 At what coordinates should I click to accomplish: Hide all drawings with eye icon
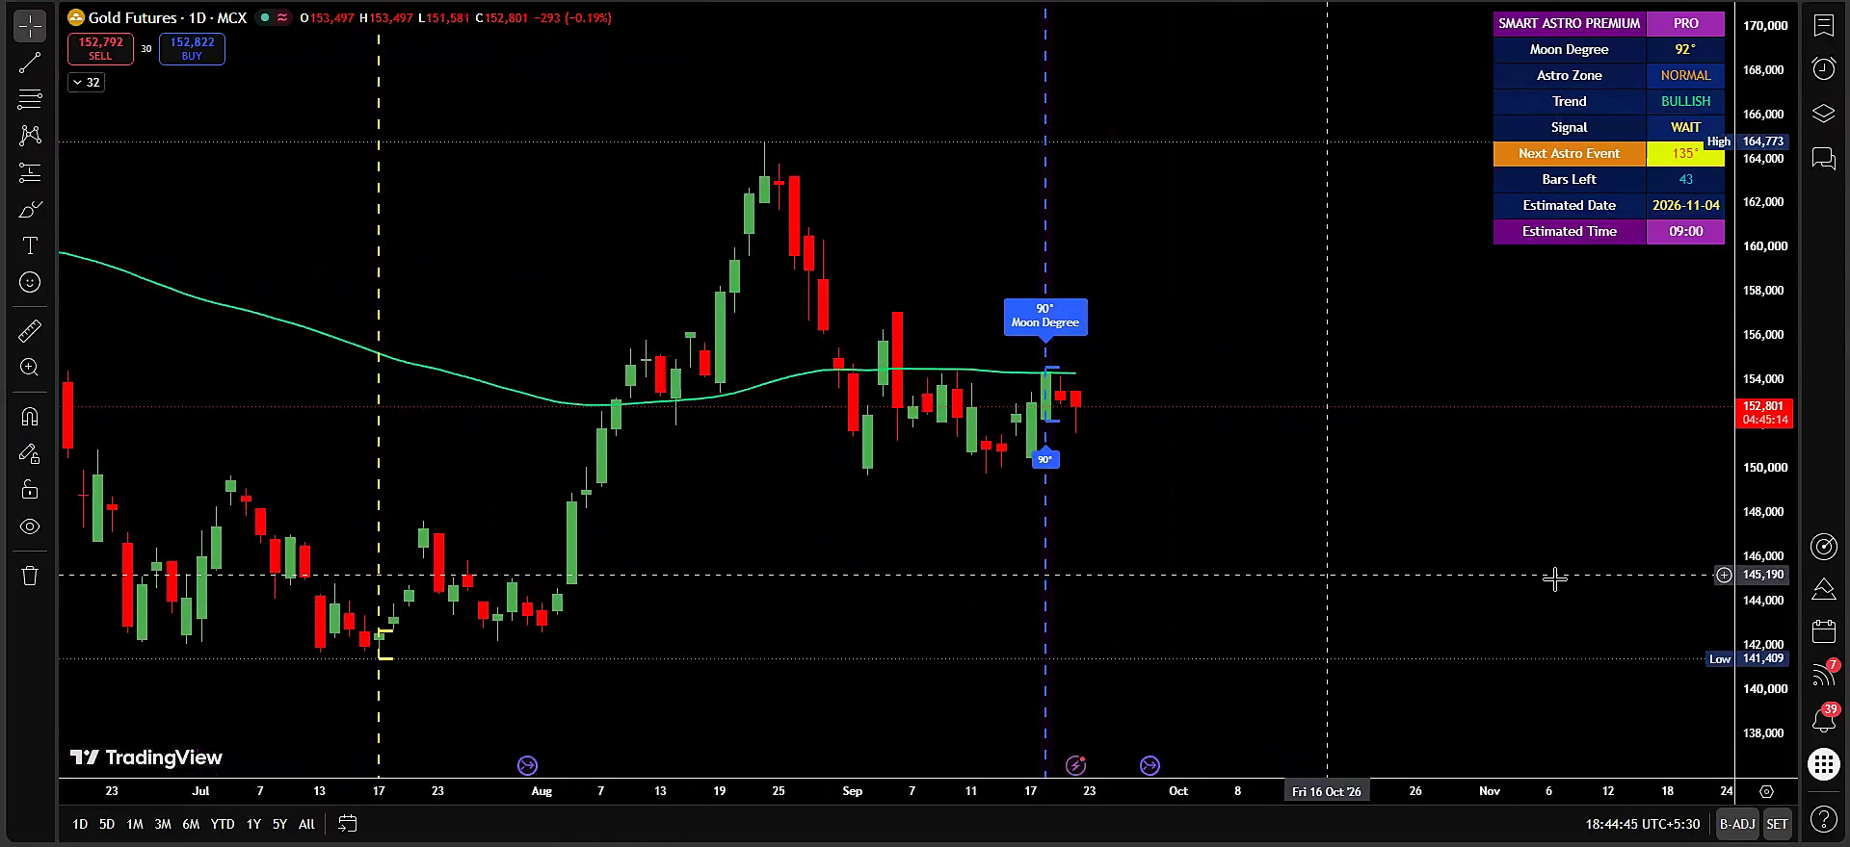pyautogui.click(x=30, y=526)
